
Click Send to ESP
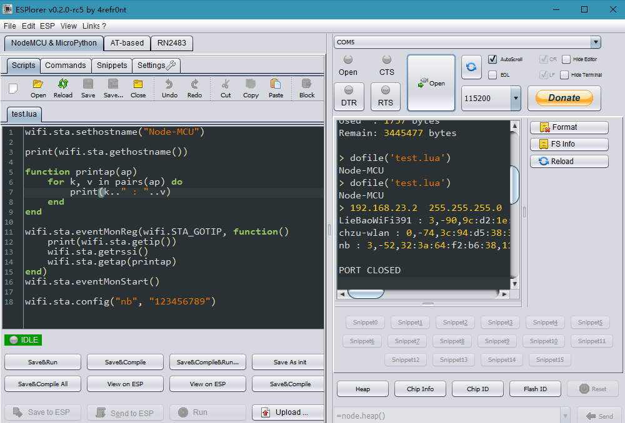point(125,412)
